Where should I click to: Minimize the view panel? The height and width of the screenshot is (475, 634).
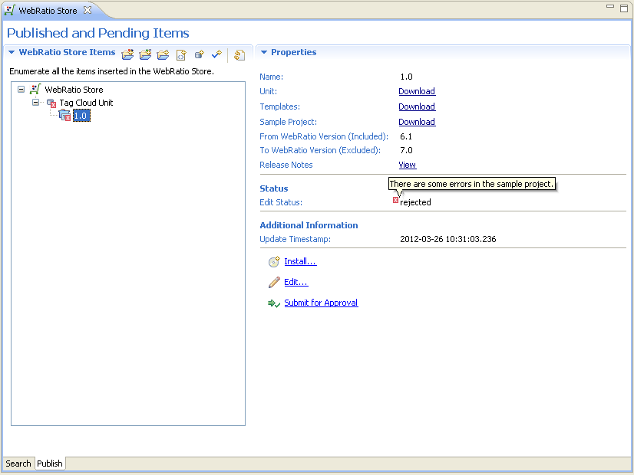[x=610, y=7]
